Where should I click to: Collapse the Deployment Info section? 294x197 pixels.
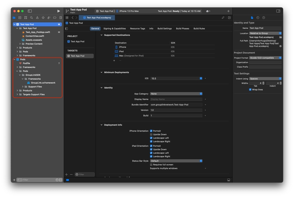tap(102, 125)
